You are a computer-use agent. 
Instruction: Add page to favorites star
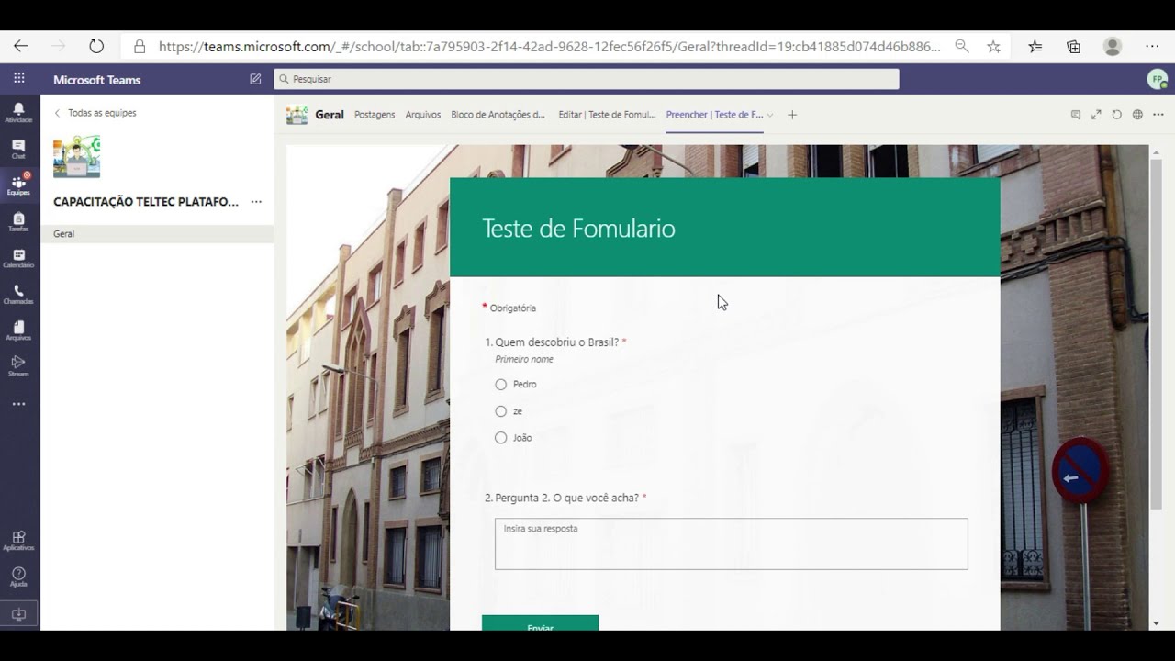pos(993,46)
